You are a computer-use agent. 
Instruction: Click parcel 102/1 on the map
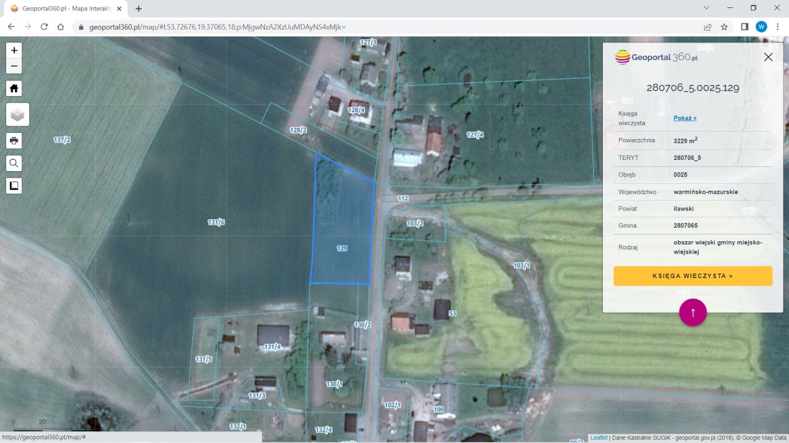392,405
